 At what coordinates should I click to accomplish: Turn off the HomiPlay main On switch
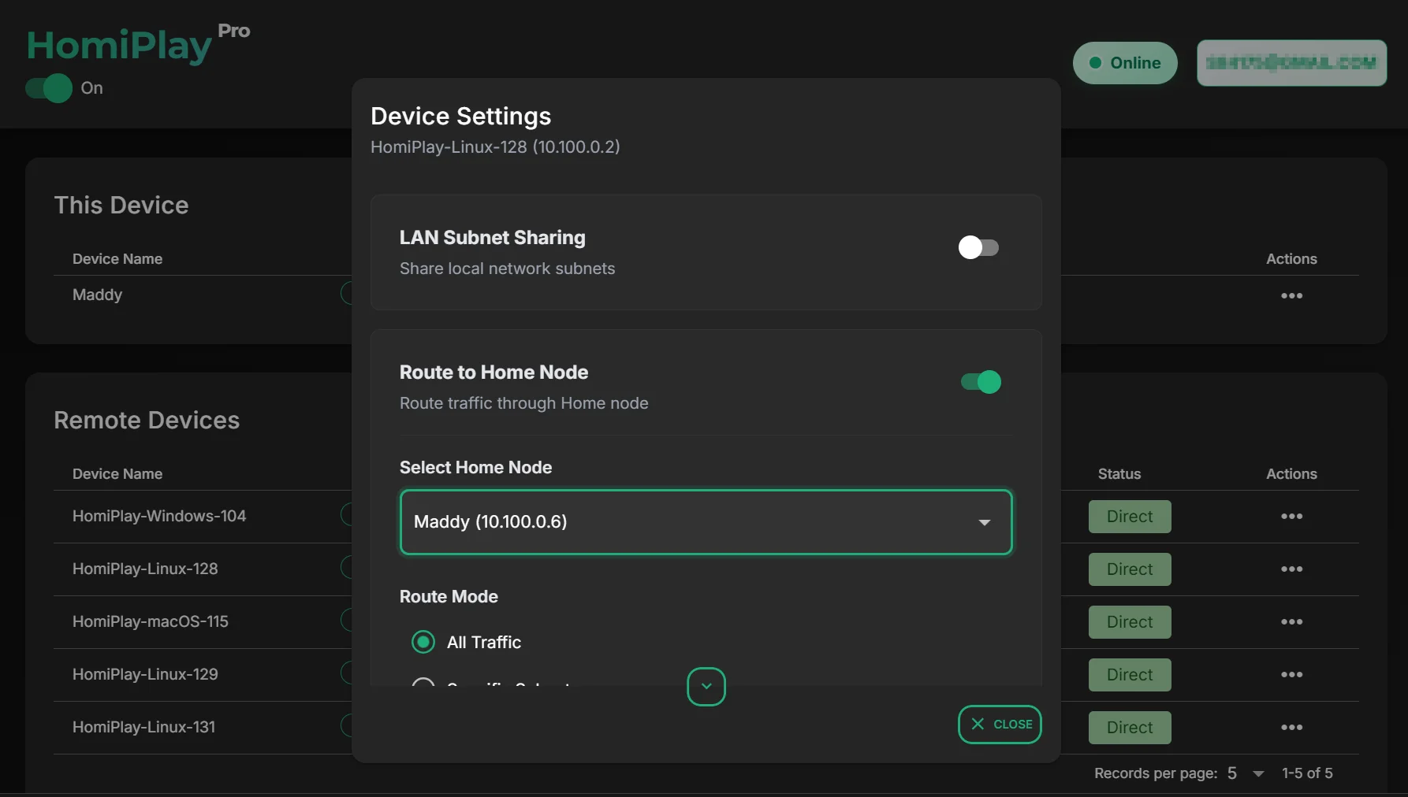pos(49,88)
